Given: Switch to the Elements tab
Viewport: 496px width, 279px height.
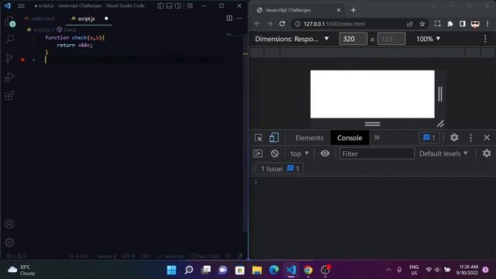Looking at the screenshot, I should pyautogui.click(x=309, y=138).
